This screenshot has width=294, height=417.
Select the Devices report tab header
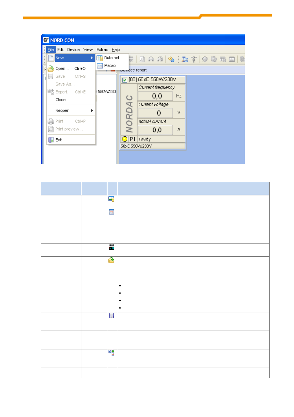(133, 70)
